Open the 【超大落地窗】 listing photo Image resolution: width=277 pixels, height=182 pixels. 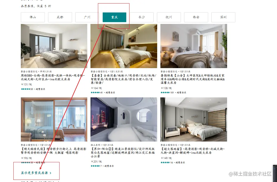pyautogui.click(x=194, y=119)
